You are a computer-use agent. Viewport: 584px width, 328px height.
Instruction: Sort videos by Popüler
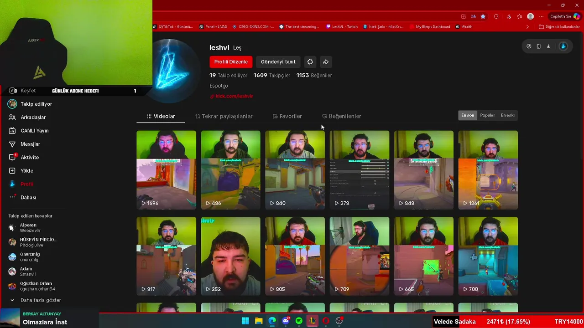487,115
